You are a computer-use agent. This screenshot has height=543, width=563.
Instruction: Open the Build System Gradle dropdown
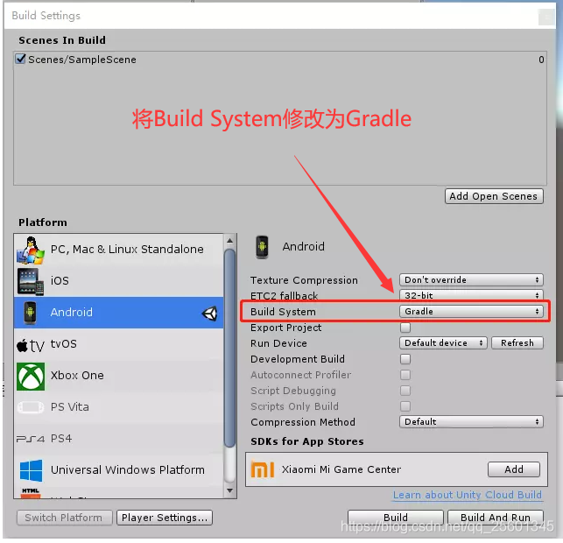point(471,312)
